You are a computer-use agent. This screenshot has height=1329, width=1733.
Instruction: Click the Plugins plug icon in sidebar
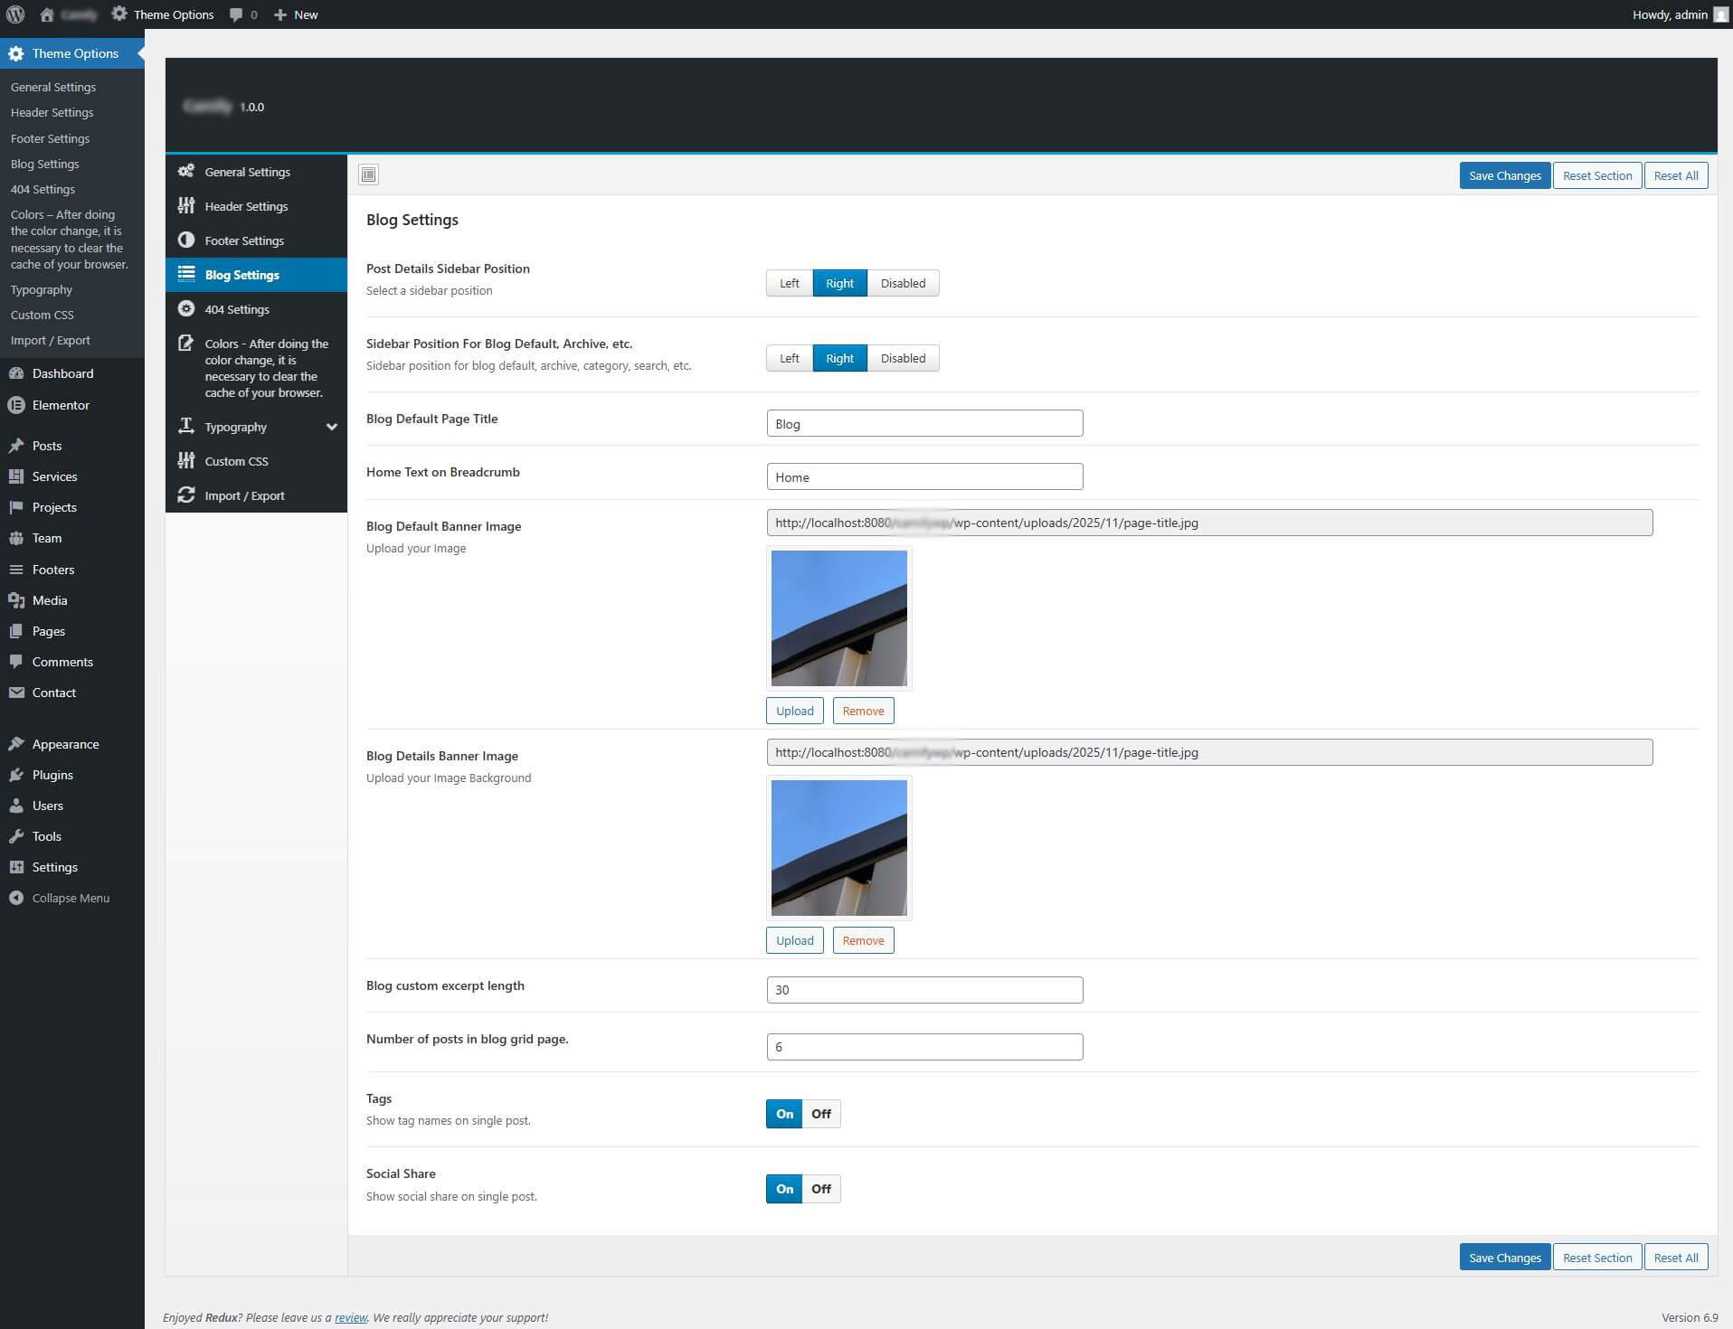[16, 775]
